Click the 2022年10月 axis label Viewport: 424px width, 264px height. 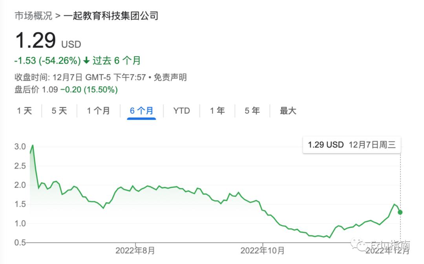263,251
